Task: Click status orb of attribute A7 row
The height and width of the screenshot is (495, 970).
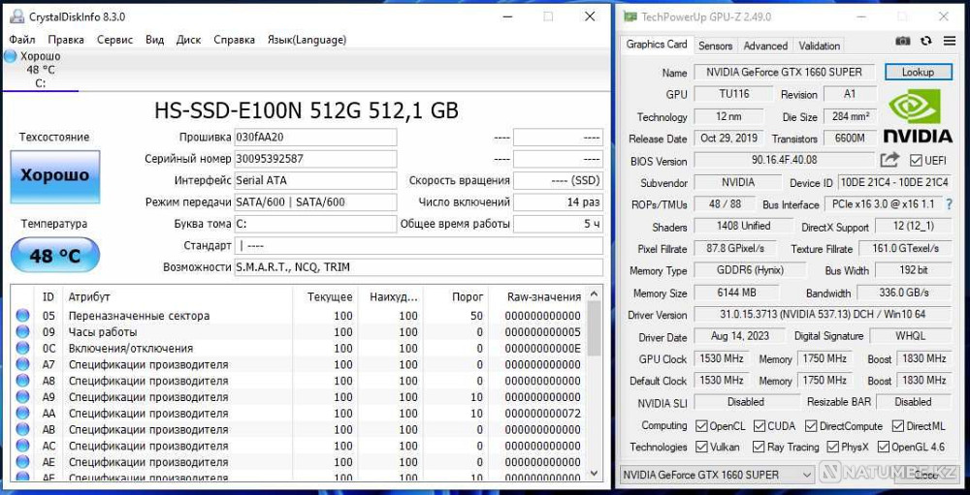Action: [23, 364]
